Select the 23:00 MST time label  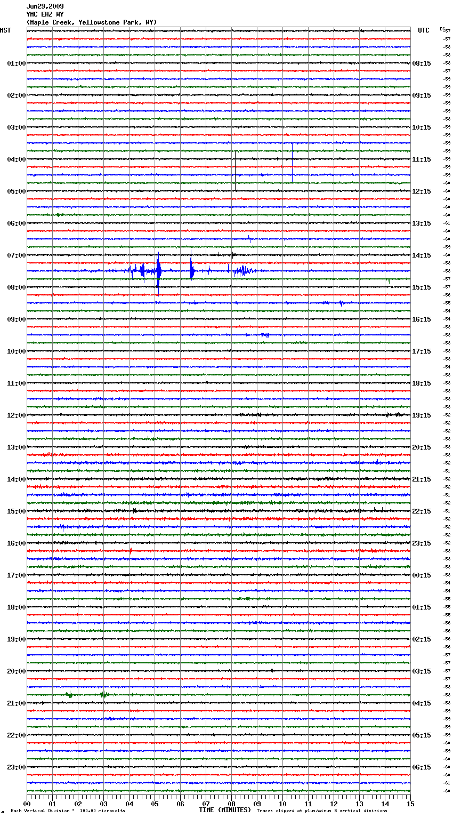pos(17,767)
